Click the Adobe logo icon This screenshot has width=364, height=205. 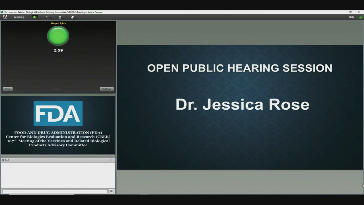coord(5,17)
